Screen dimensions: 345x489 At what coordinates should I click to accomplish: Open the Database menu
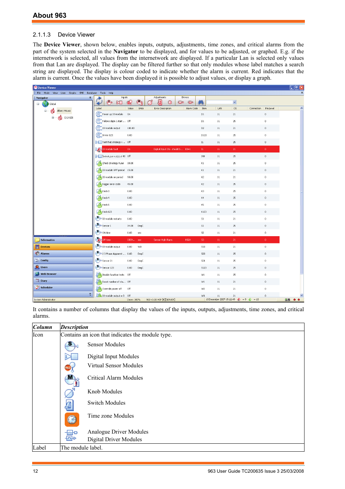coord(92,93)
